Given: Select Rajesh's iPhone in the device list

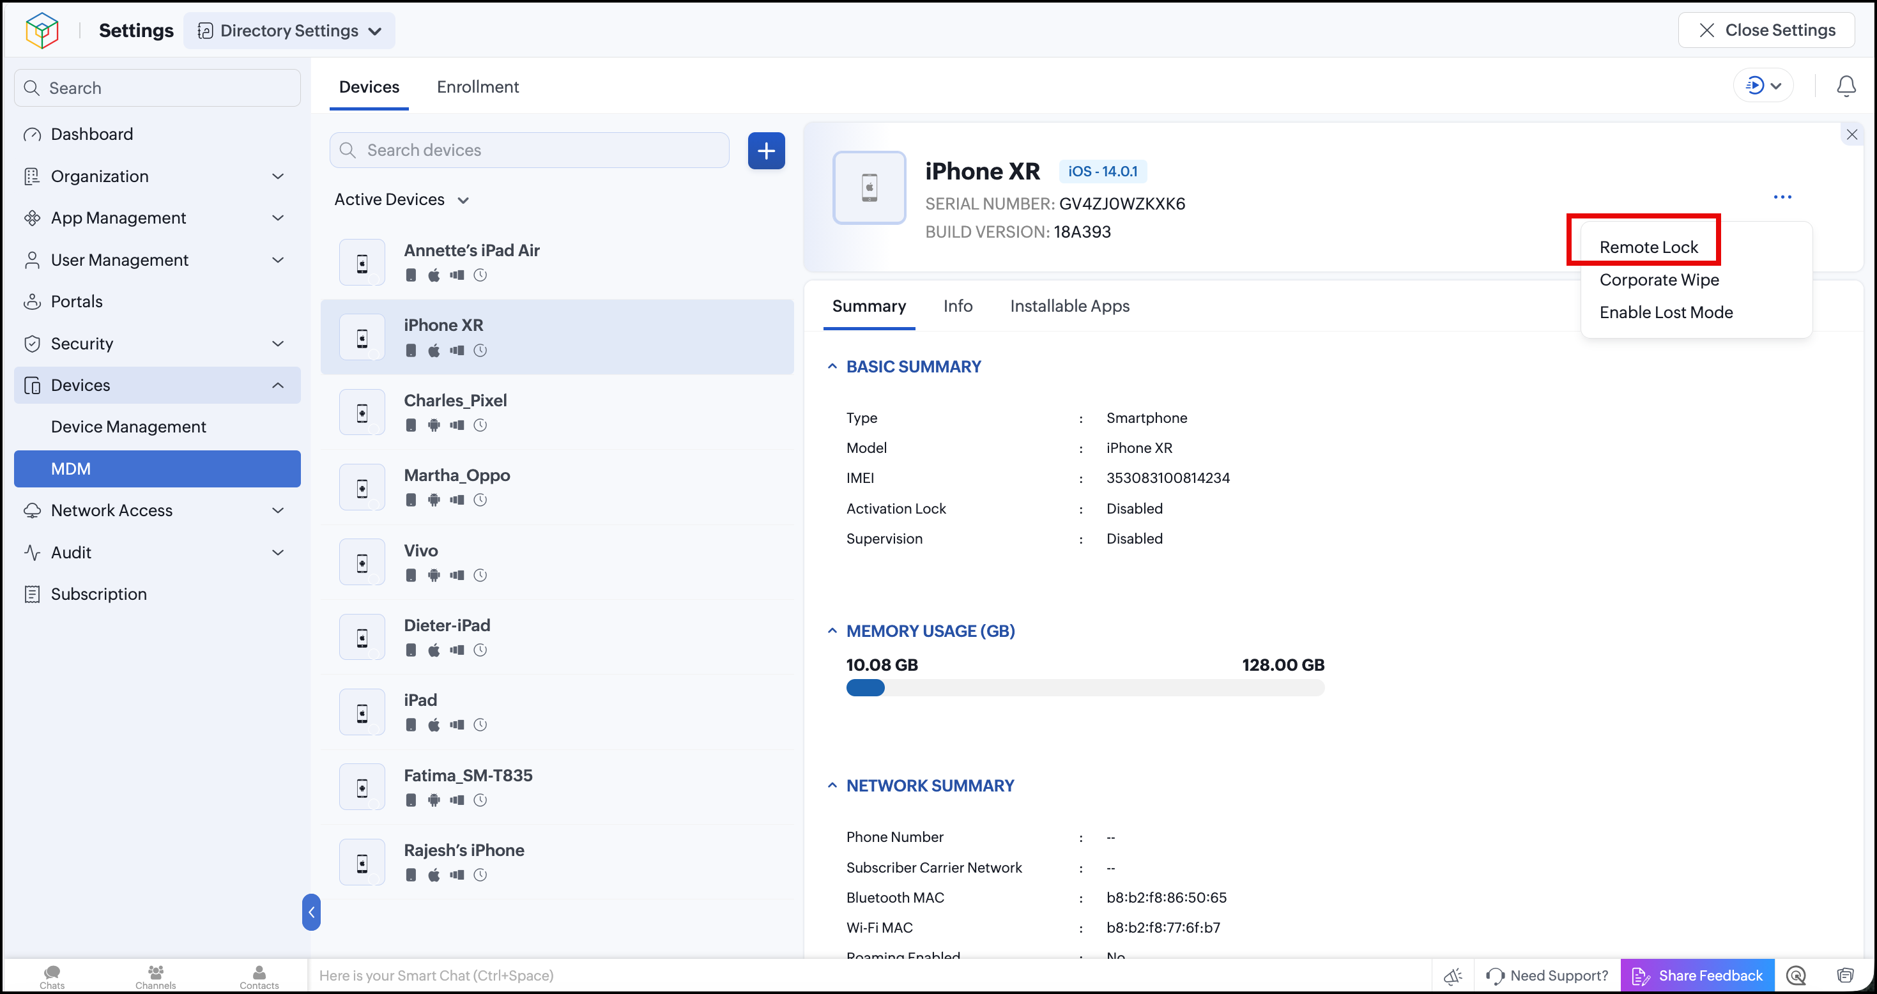Looking at the screenshot, I should [558, 862].
